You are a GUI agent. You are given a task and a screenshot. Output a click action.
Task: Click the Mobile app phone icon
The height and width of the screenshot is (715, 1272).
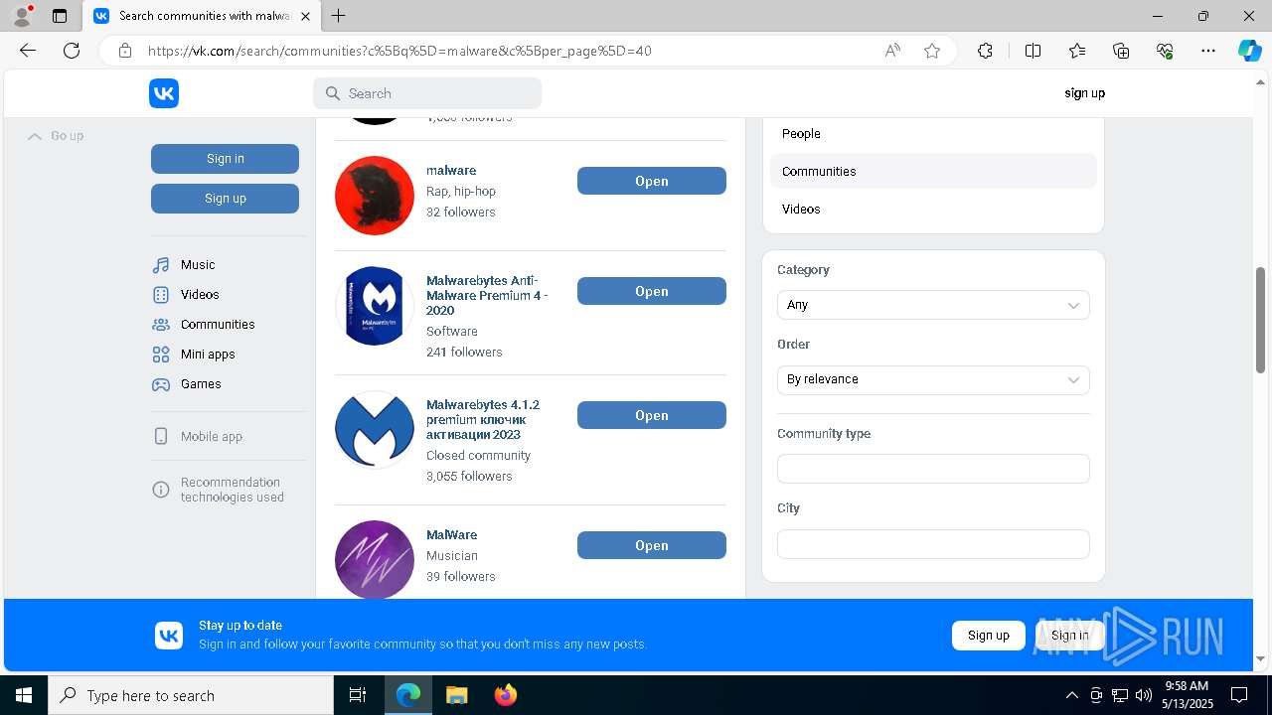click(x=161, y=437)
